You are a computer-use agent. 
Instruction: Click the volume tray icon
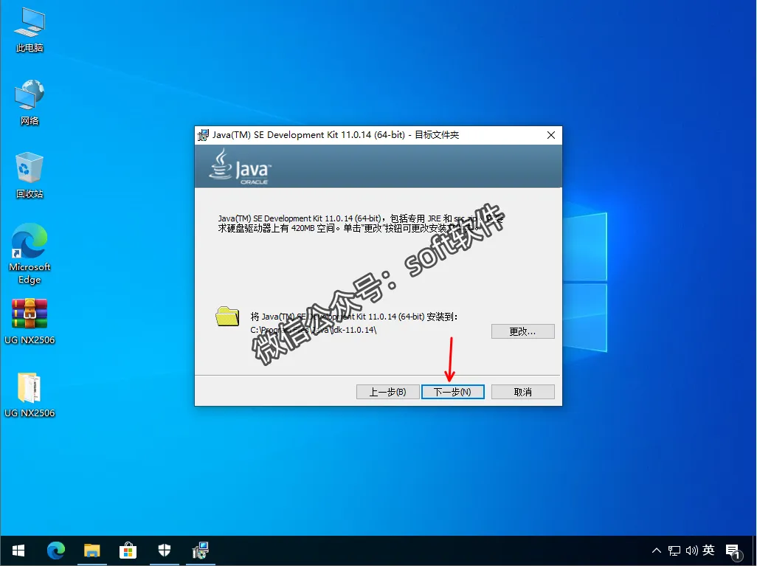coord(691,551)
